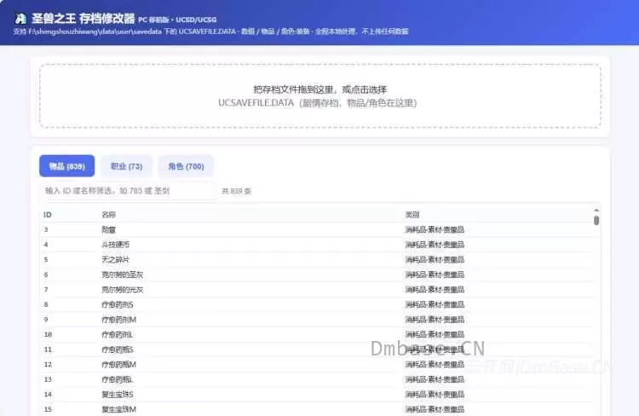Click the 名称 column header

pyautogui.click(x=108, y=215)
